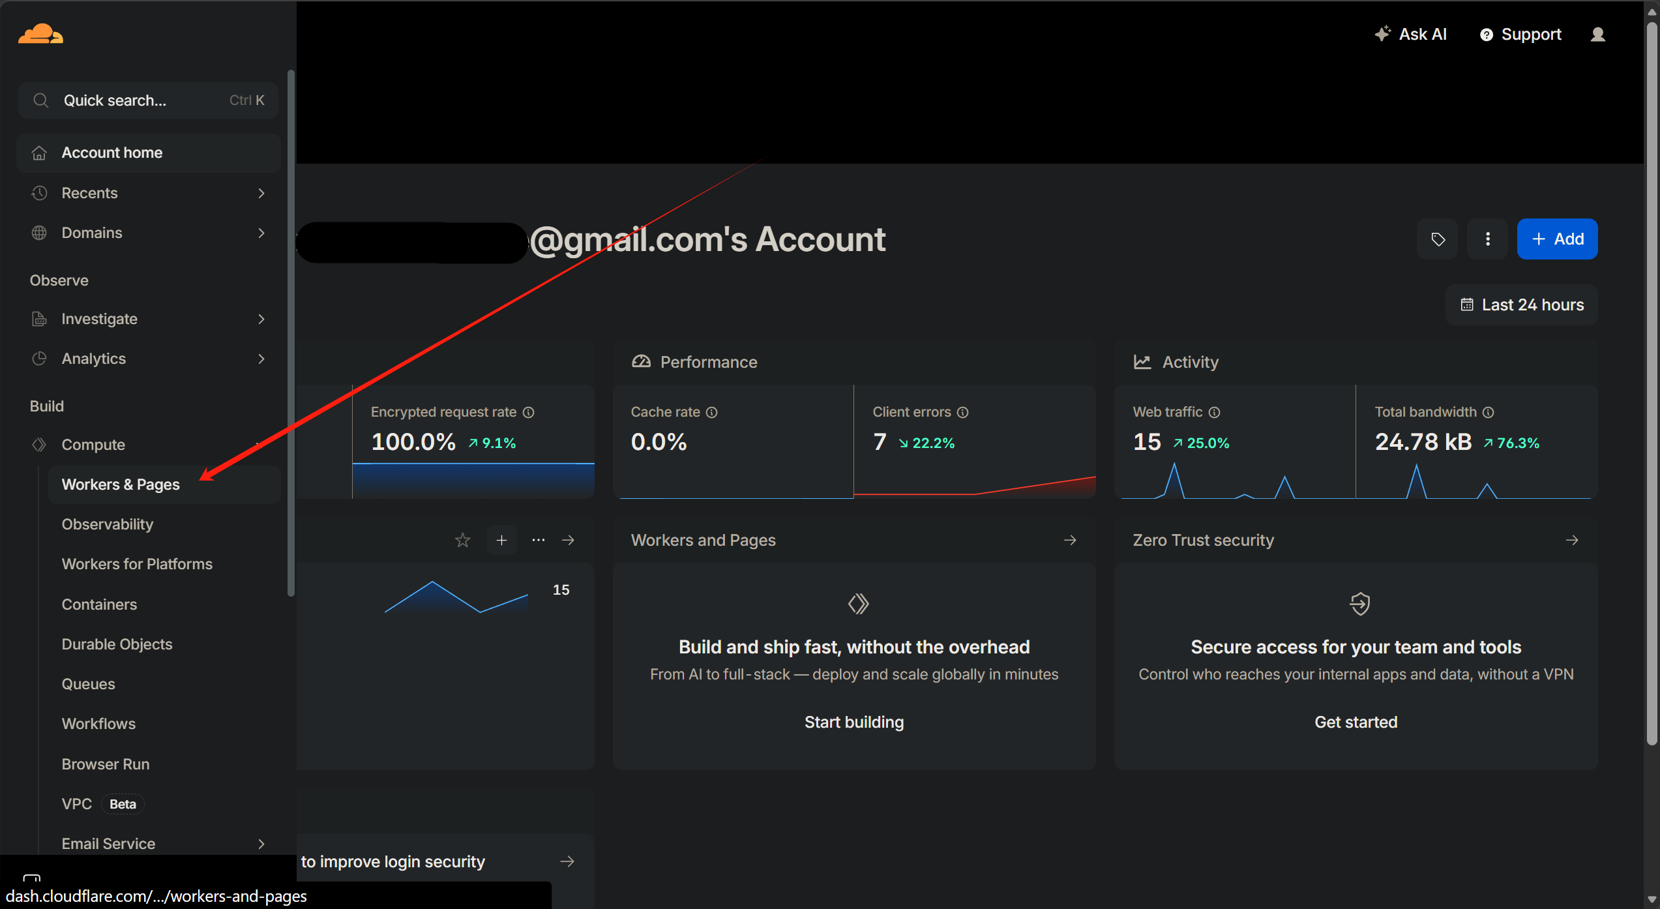The image size is (1660, 909).
Task: Click the star favorite icon
Action: (462, 540)
